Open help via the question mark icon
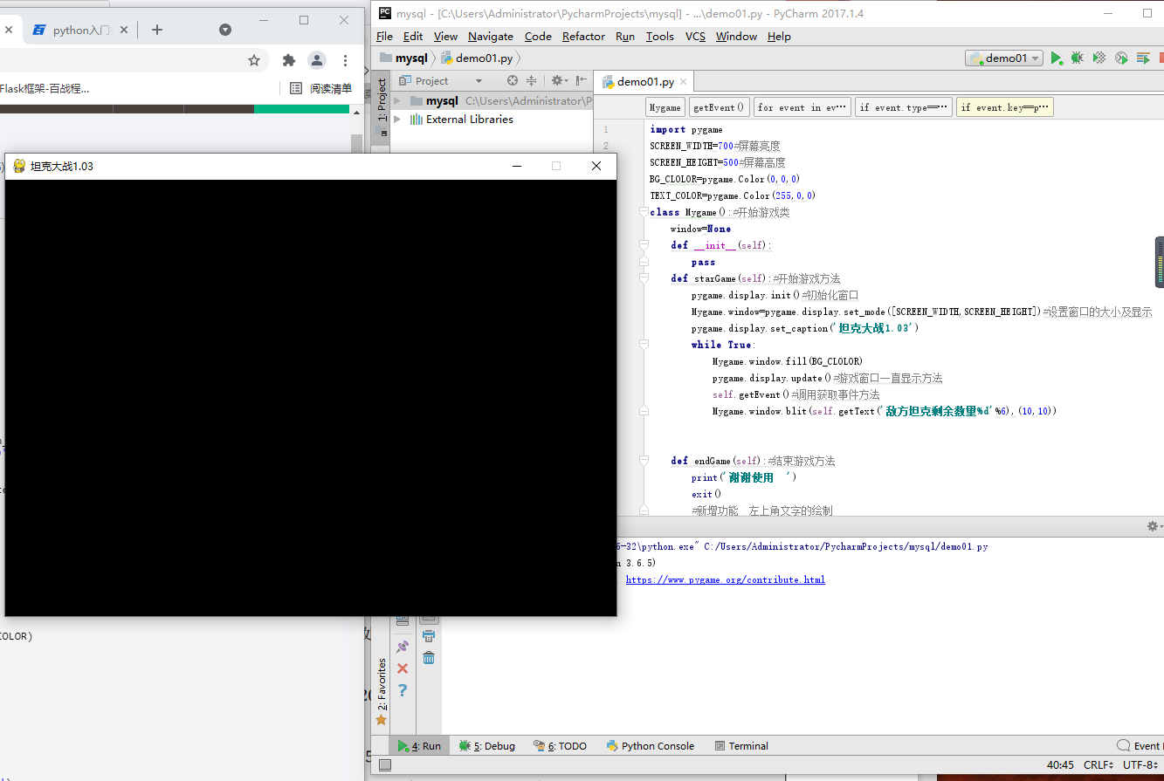This screenshot has width=1164, height=781. pyautogui.click(x=403, y=690)
